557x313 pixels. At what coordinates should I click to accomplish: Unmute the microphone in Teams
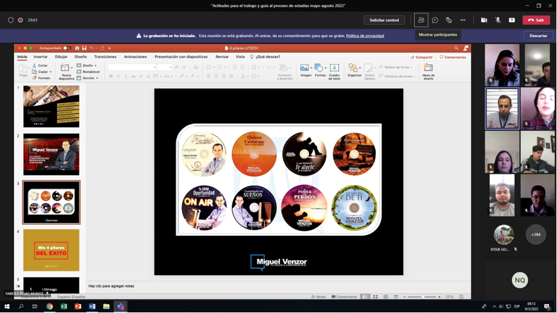coord(498,20)
